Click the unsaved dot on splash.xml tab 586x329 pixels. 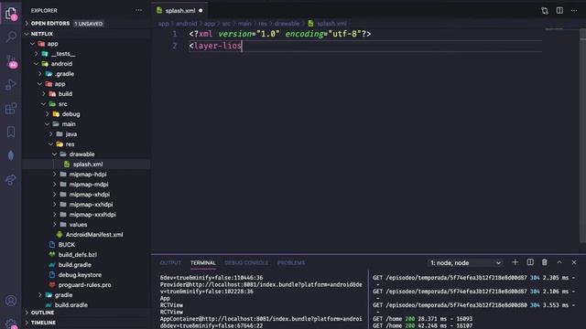coord(201,11)
